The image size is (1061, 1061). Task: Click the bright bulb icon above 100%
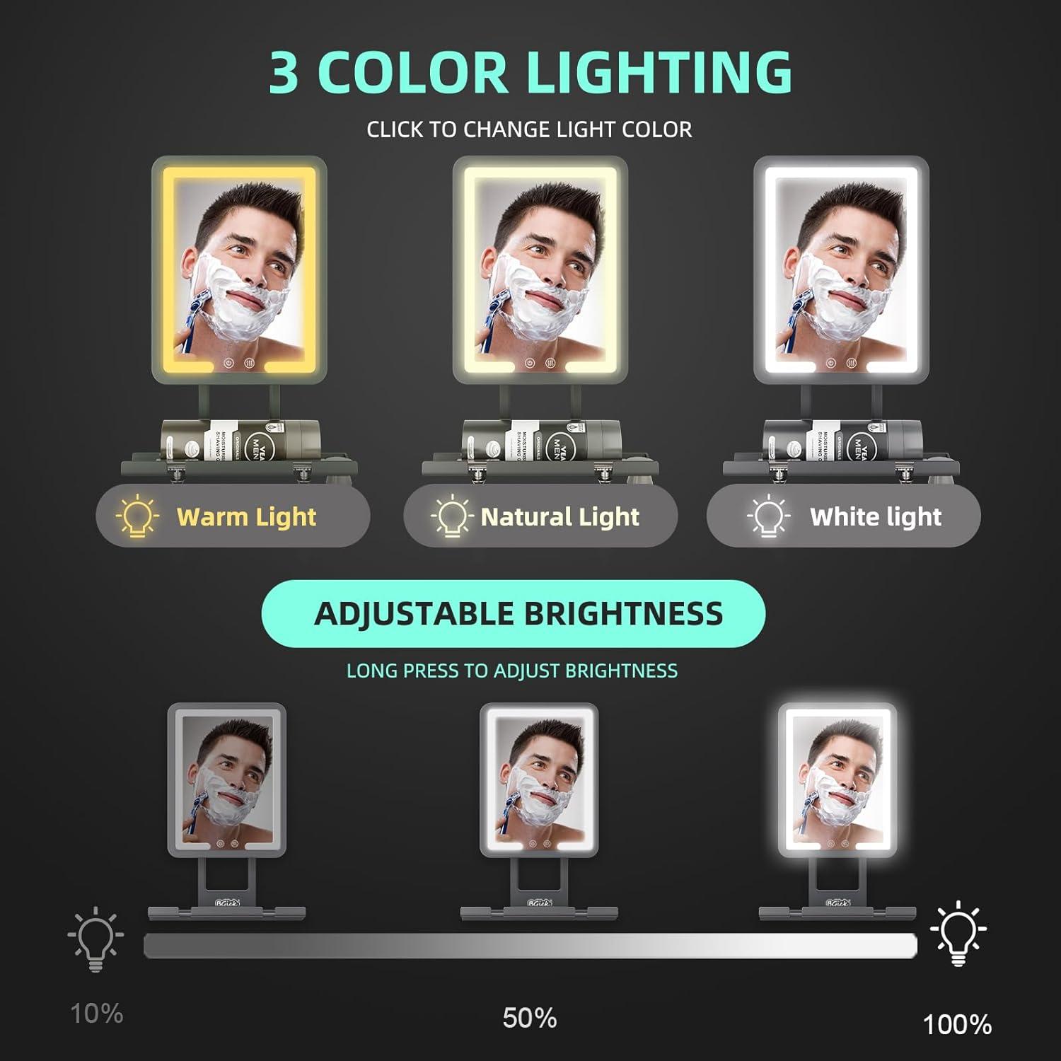pos(958,934)
